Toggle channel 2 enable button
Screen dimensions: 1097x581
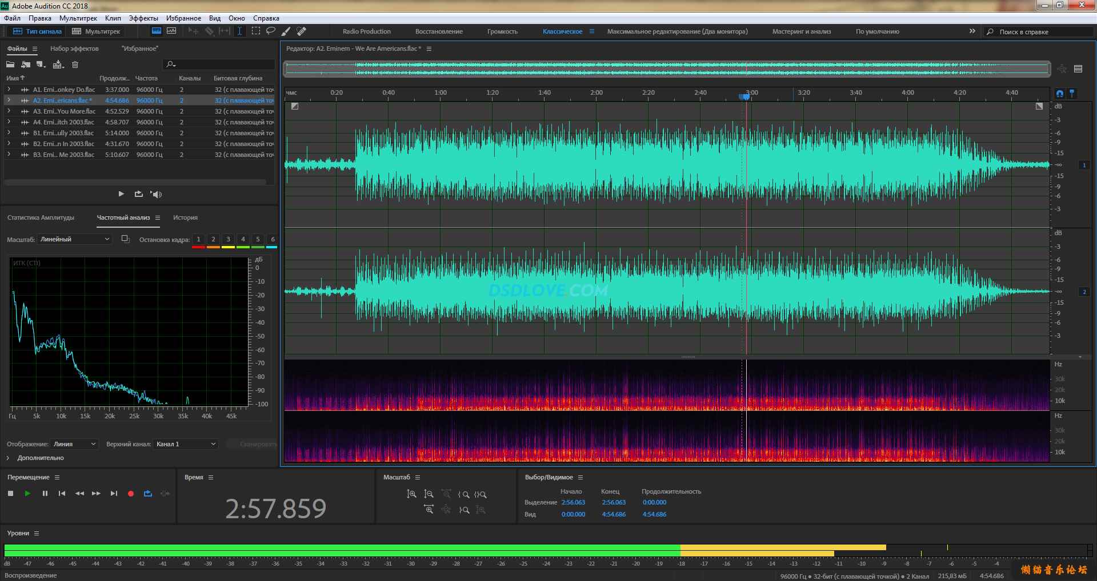pyautogui.click(x=1084, y=292)
